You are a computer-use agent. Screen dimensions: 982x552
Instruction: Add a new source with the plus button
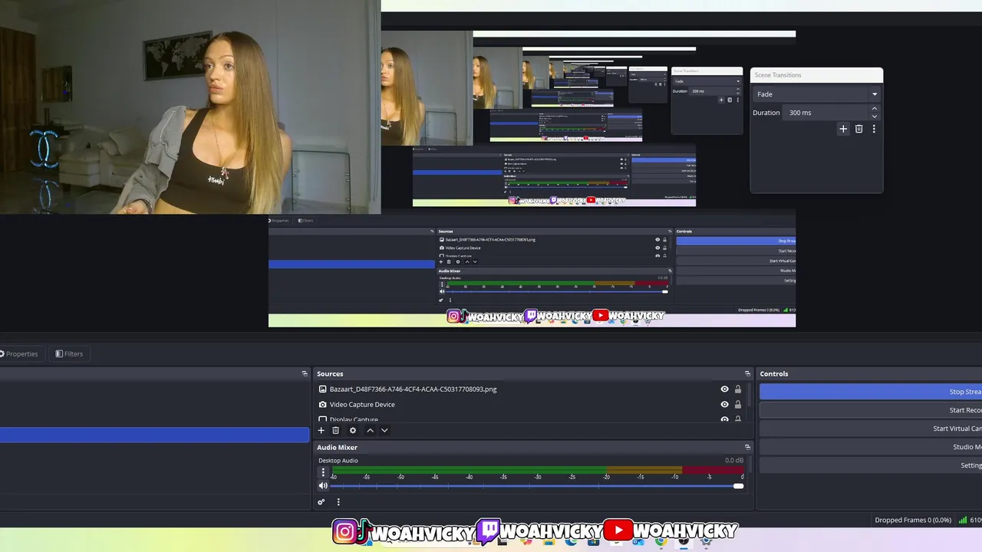pyautogui.click(x=321, y=430)
